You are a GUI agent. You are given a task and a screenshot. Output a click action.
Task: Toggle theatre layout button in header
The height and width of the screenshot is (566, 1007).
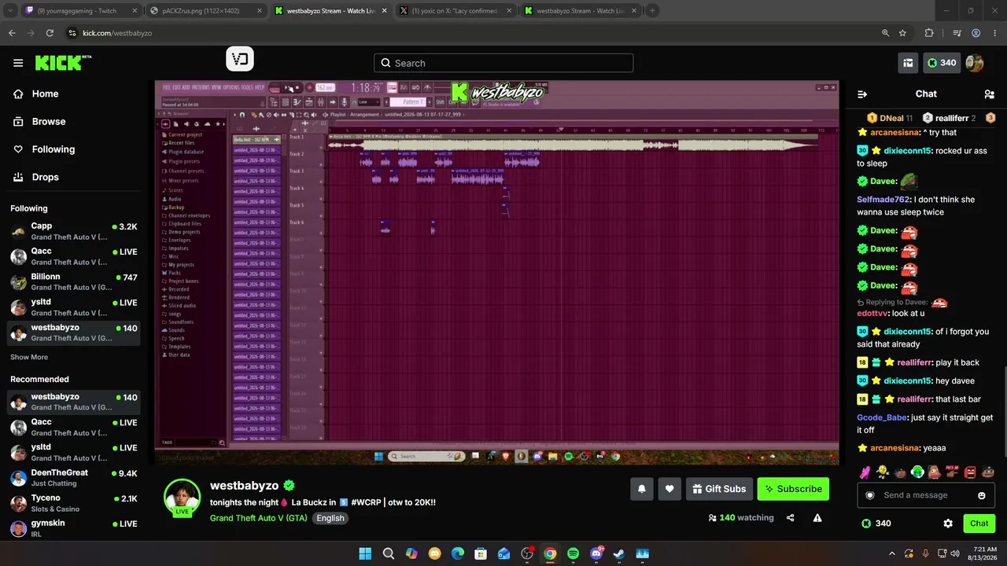pos(908,63)
